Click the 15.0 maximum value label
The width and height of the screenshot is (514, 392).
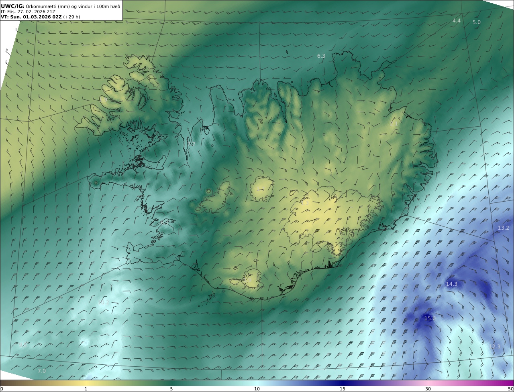(430, 319)
